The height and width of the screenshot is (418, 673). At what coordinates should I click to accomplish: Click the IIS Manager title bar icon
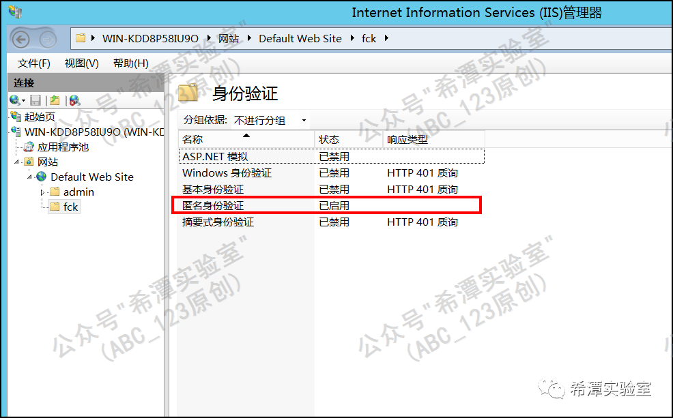tap(15, 12)
